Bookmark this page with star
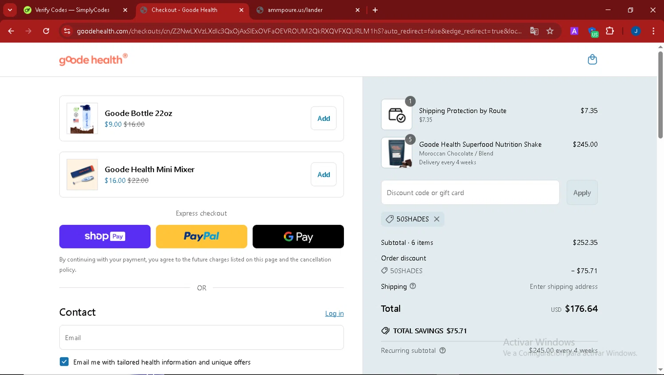664x375 pixels. pos(550,31)
